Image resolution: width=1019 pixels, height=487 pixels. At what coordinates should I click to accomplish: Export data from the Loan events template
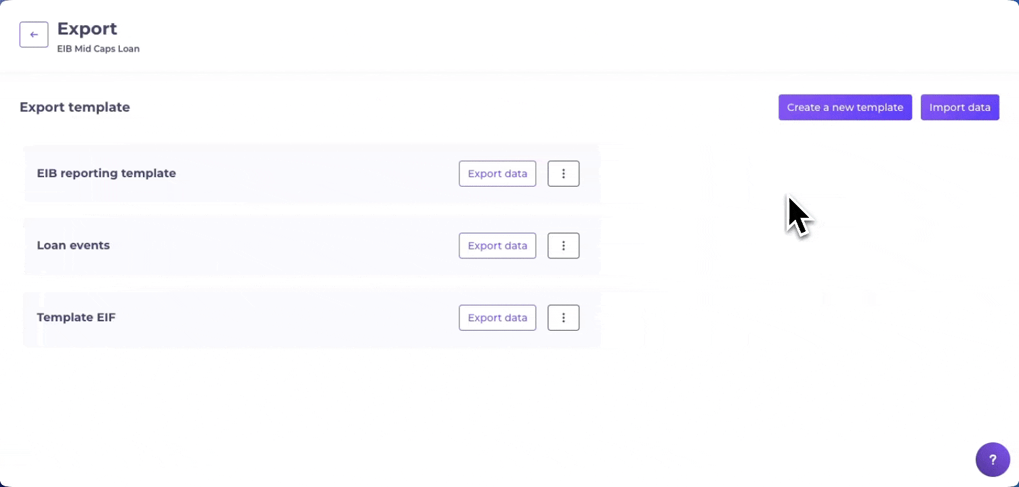pos(497,246)
